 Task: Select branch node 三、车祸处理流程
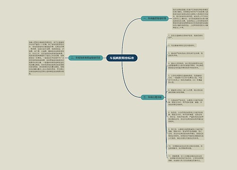[x=153, y=97]
